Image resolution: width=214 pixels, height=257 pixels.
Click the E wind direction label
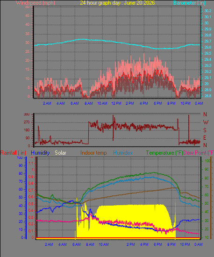pos(205,138)
